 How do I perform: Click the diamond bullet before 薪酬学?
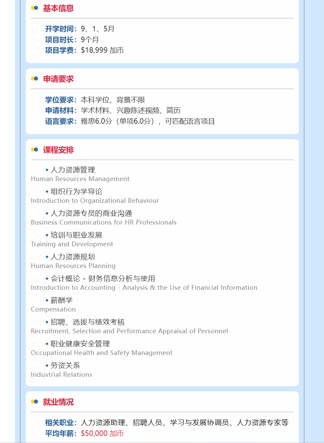pyautogui.click(x=47, y=300)
